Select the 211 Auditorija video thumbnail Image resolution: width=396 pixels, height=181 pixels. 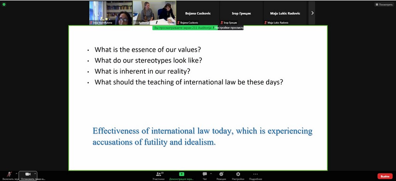coord(154,13)
